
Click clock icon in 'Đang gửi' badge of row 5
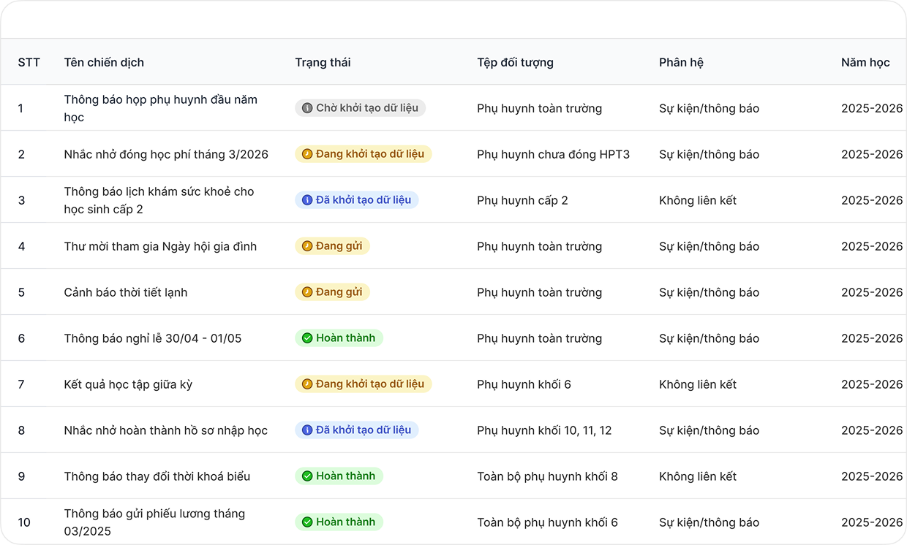[x=307, y=292]
